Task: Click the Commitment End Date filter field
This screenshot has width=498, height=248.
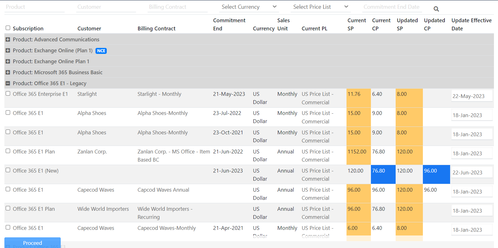Action: coord(392,7)
